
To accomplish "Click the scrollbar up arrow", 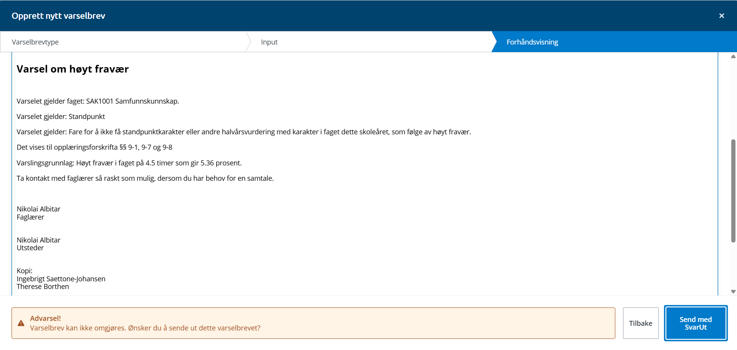I will pos(733,56).
